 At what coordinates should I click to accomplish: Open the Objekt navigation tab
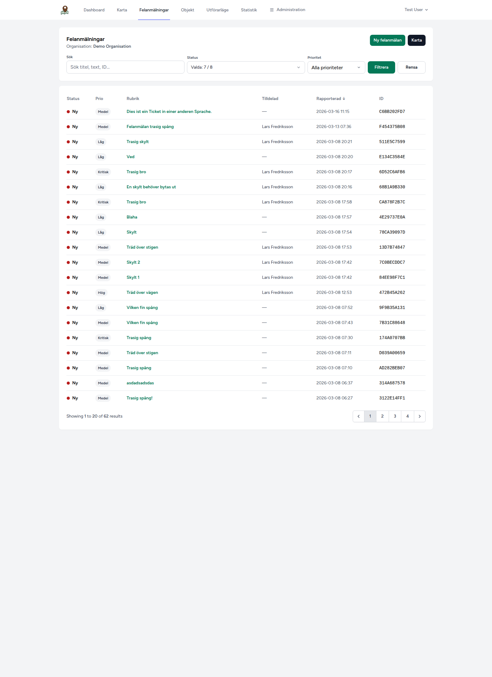tap(188, 10)
